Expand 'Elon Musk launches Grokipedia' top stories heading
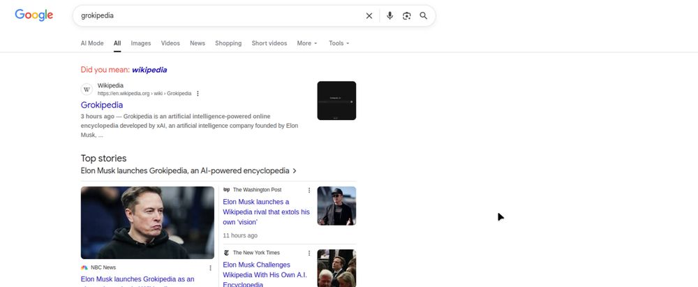Image resolution: width=698 pixels, height=287 pixels. pos(188,170)
